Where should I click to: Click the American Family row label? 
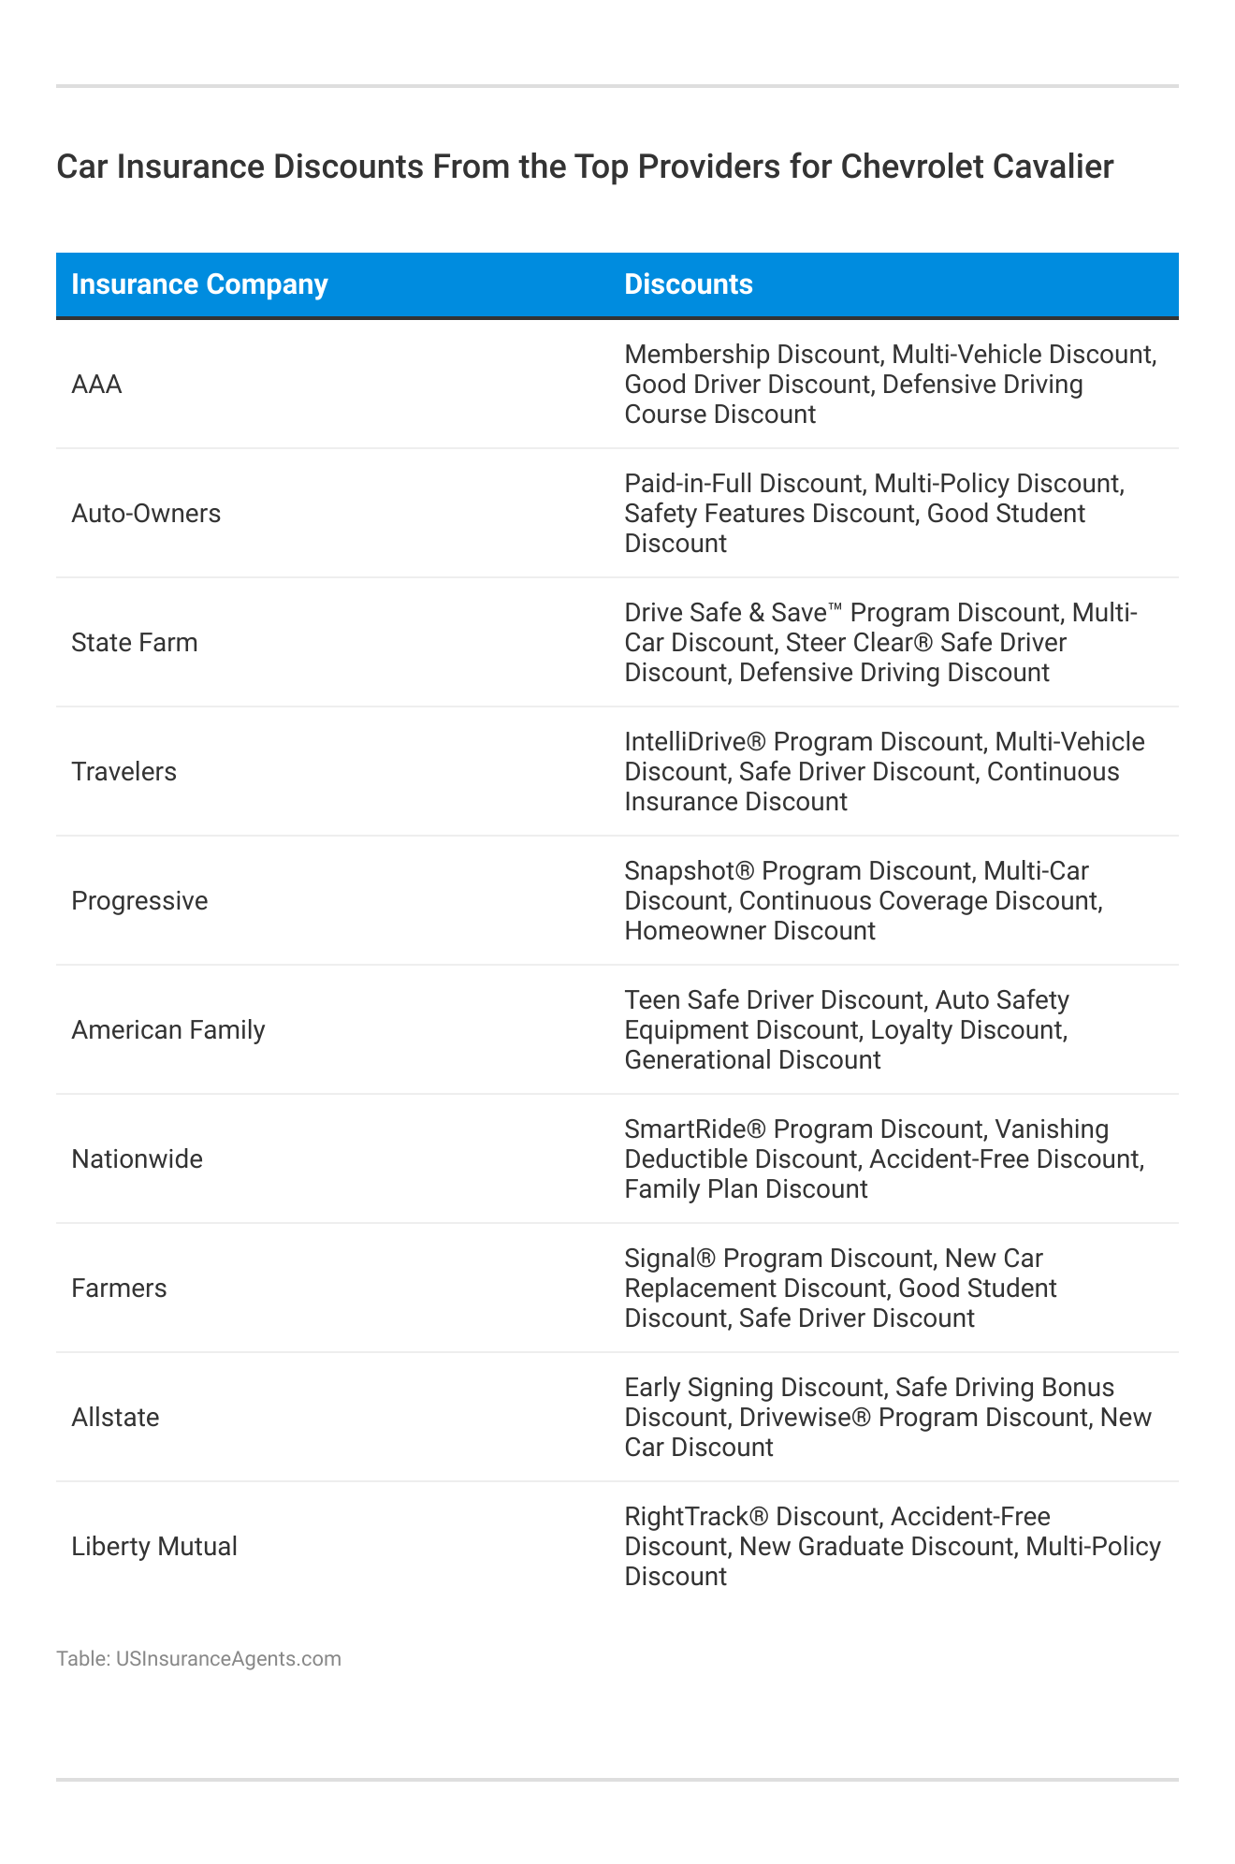[168, 1030]
